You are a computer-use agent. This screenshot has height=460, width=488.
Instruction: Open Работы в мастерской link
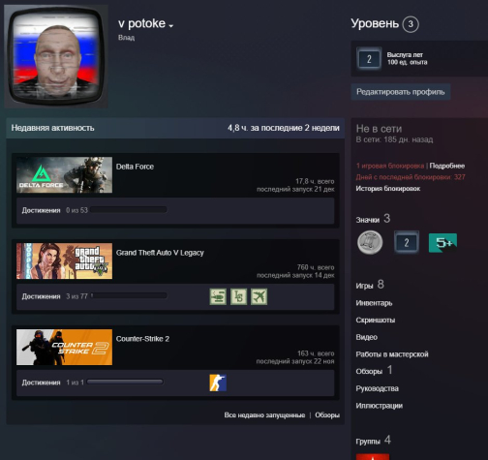tap(392, 354)
